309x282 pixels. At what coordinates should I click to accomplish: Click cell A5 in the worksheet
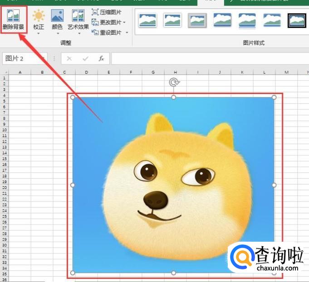click(20, 101)
